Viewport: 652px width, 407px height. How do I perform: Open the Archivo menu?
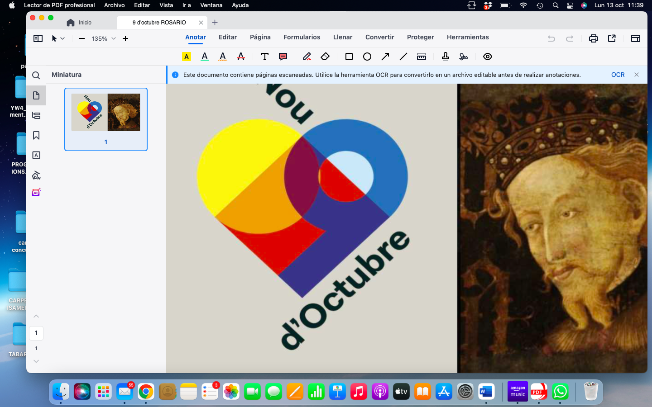(114, 5)
